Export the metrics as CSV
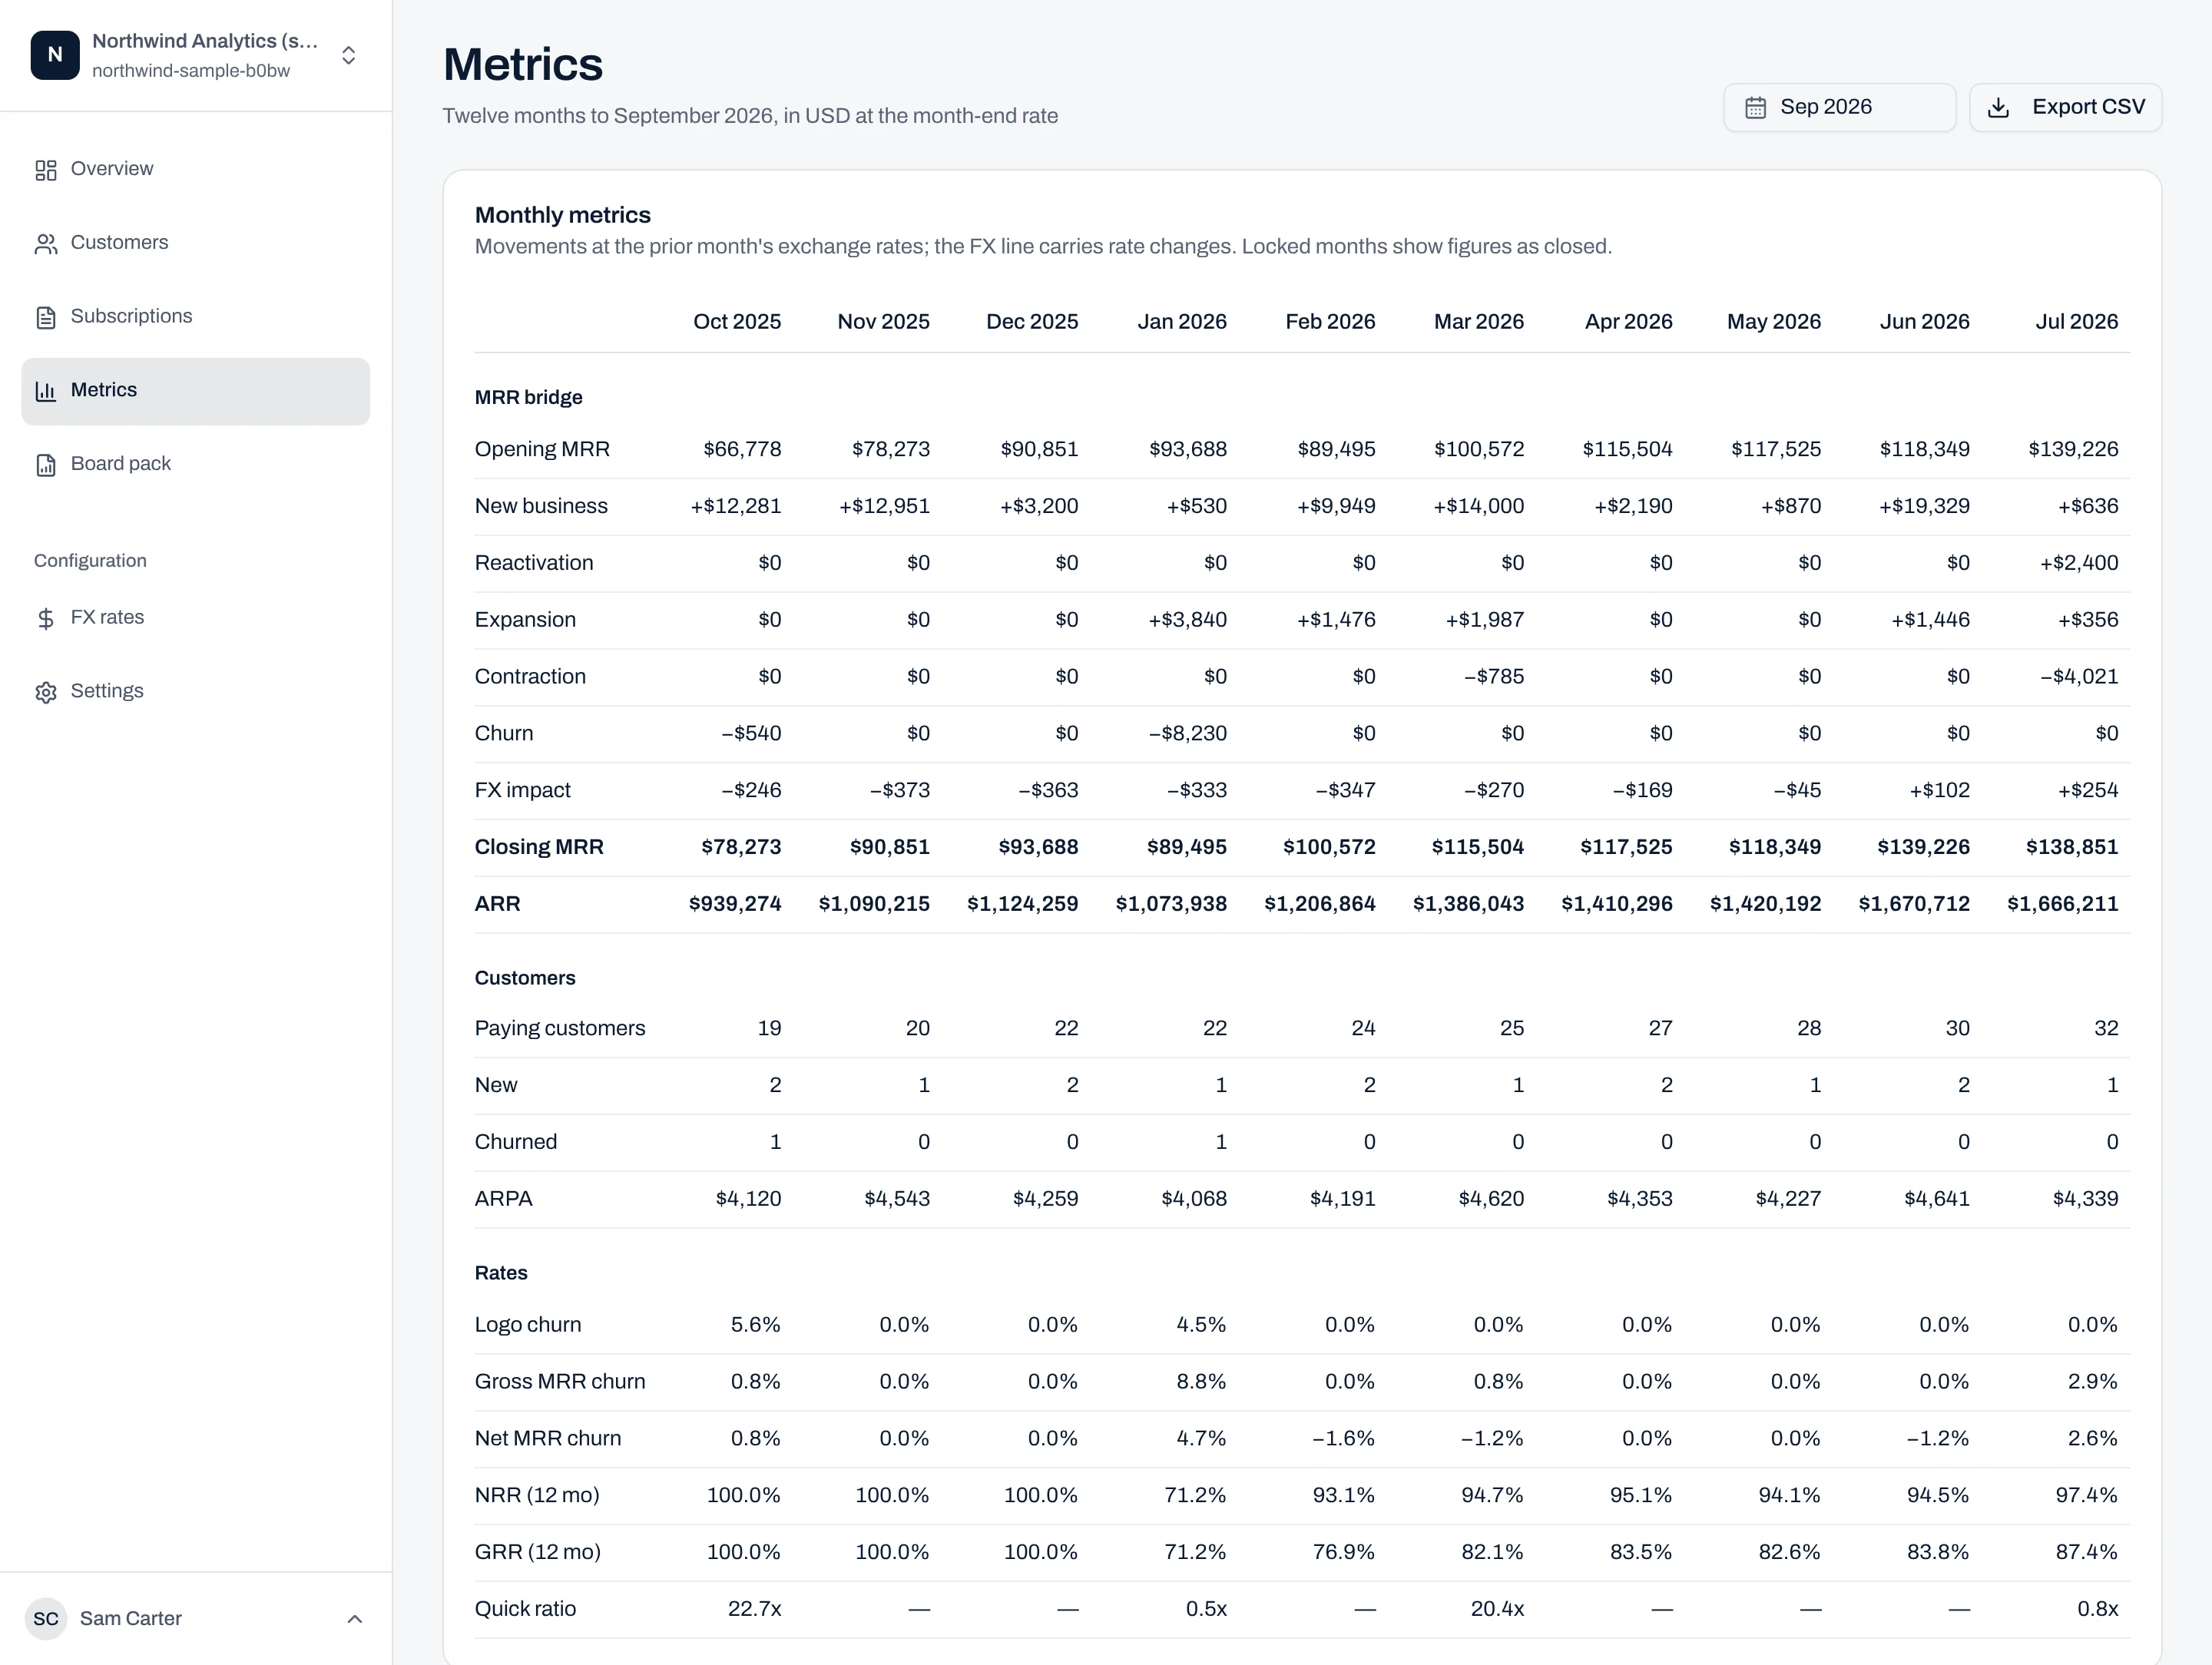 pos(2065,107)
